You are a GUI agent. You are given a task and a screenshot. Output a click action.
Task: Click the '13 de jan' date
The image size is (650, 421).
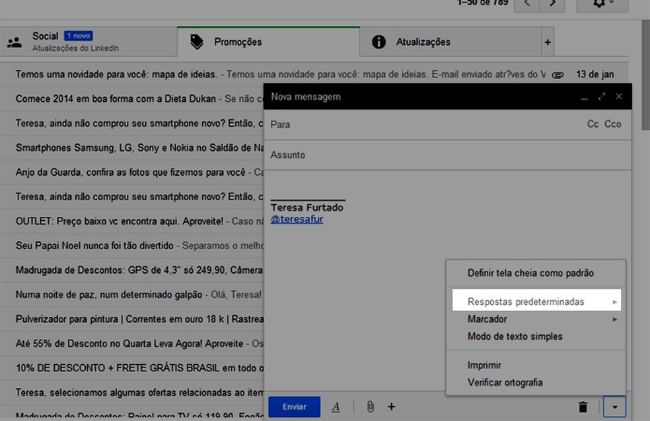595,74
